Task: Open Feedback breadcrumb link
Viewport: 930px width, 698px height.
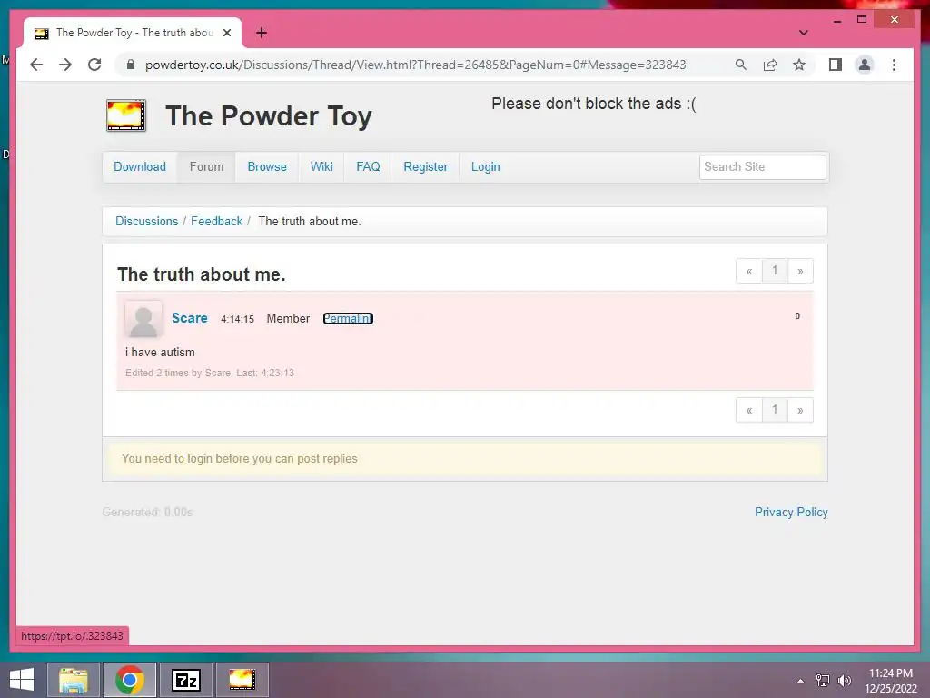Action: 216,222
